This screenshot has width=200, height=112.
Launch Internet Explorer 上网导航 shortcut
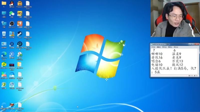[x=12, y=86]
